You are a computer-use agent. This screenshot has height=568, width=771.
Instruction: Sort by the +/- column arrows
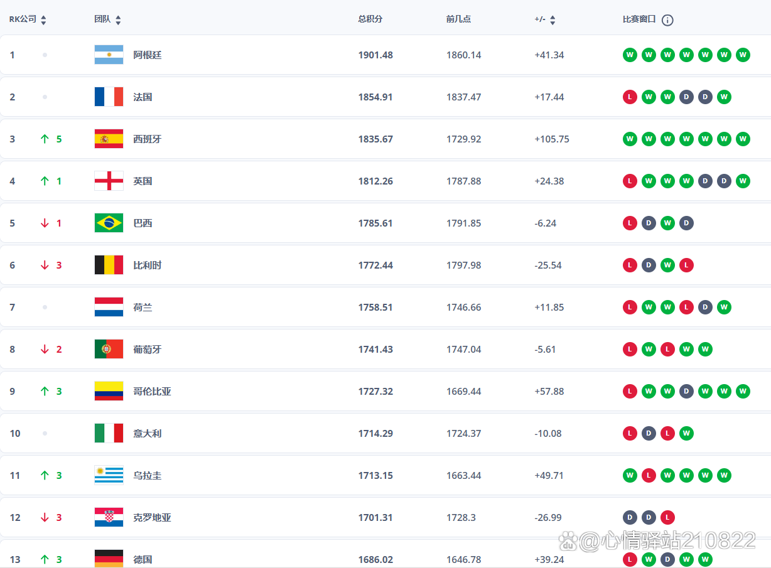point(553,20)
